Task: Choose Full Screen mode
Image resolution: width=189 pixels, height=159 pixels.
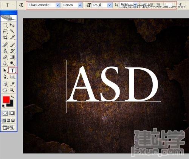Action: tap(13, 121)
